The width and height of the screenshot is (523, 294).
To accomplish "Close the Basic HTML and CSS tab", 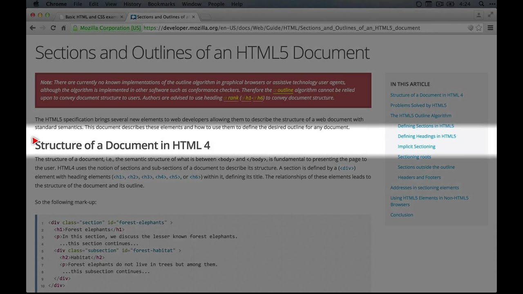I will [121, 17].
